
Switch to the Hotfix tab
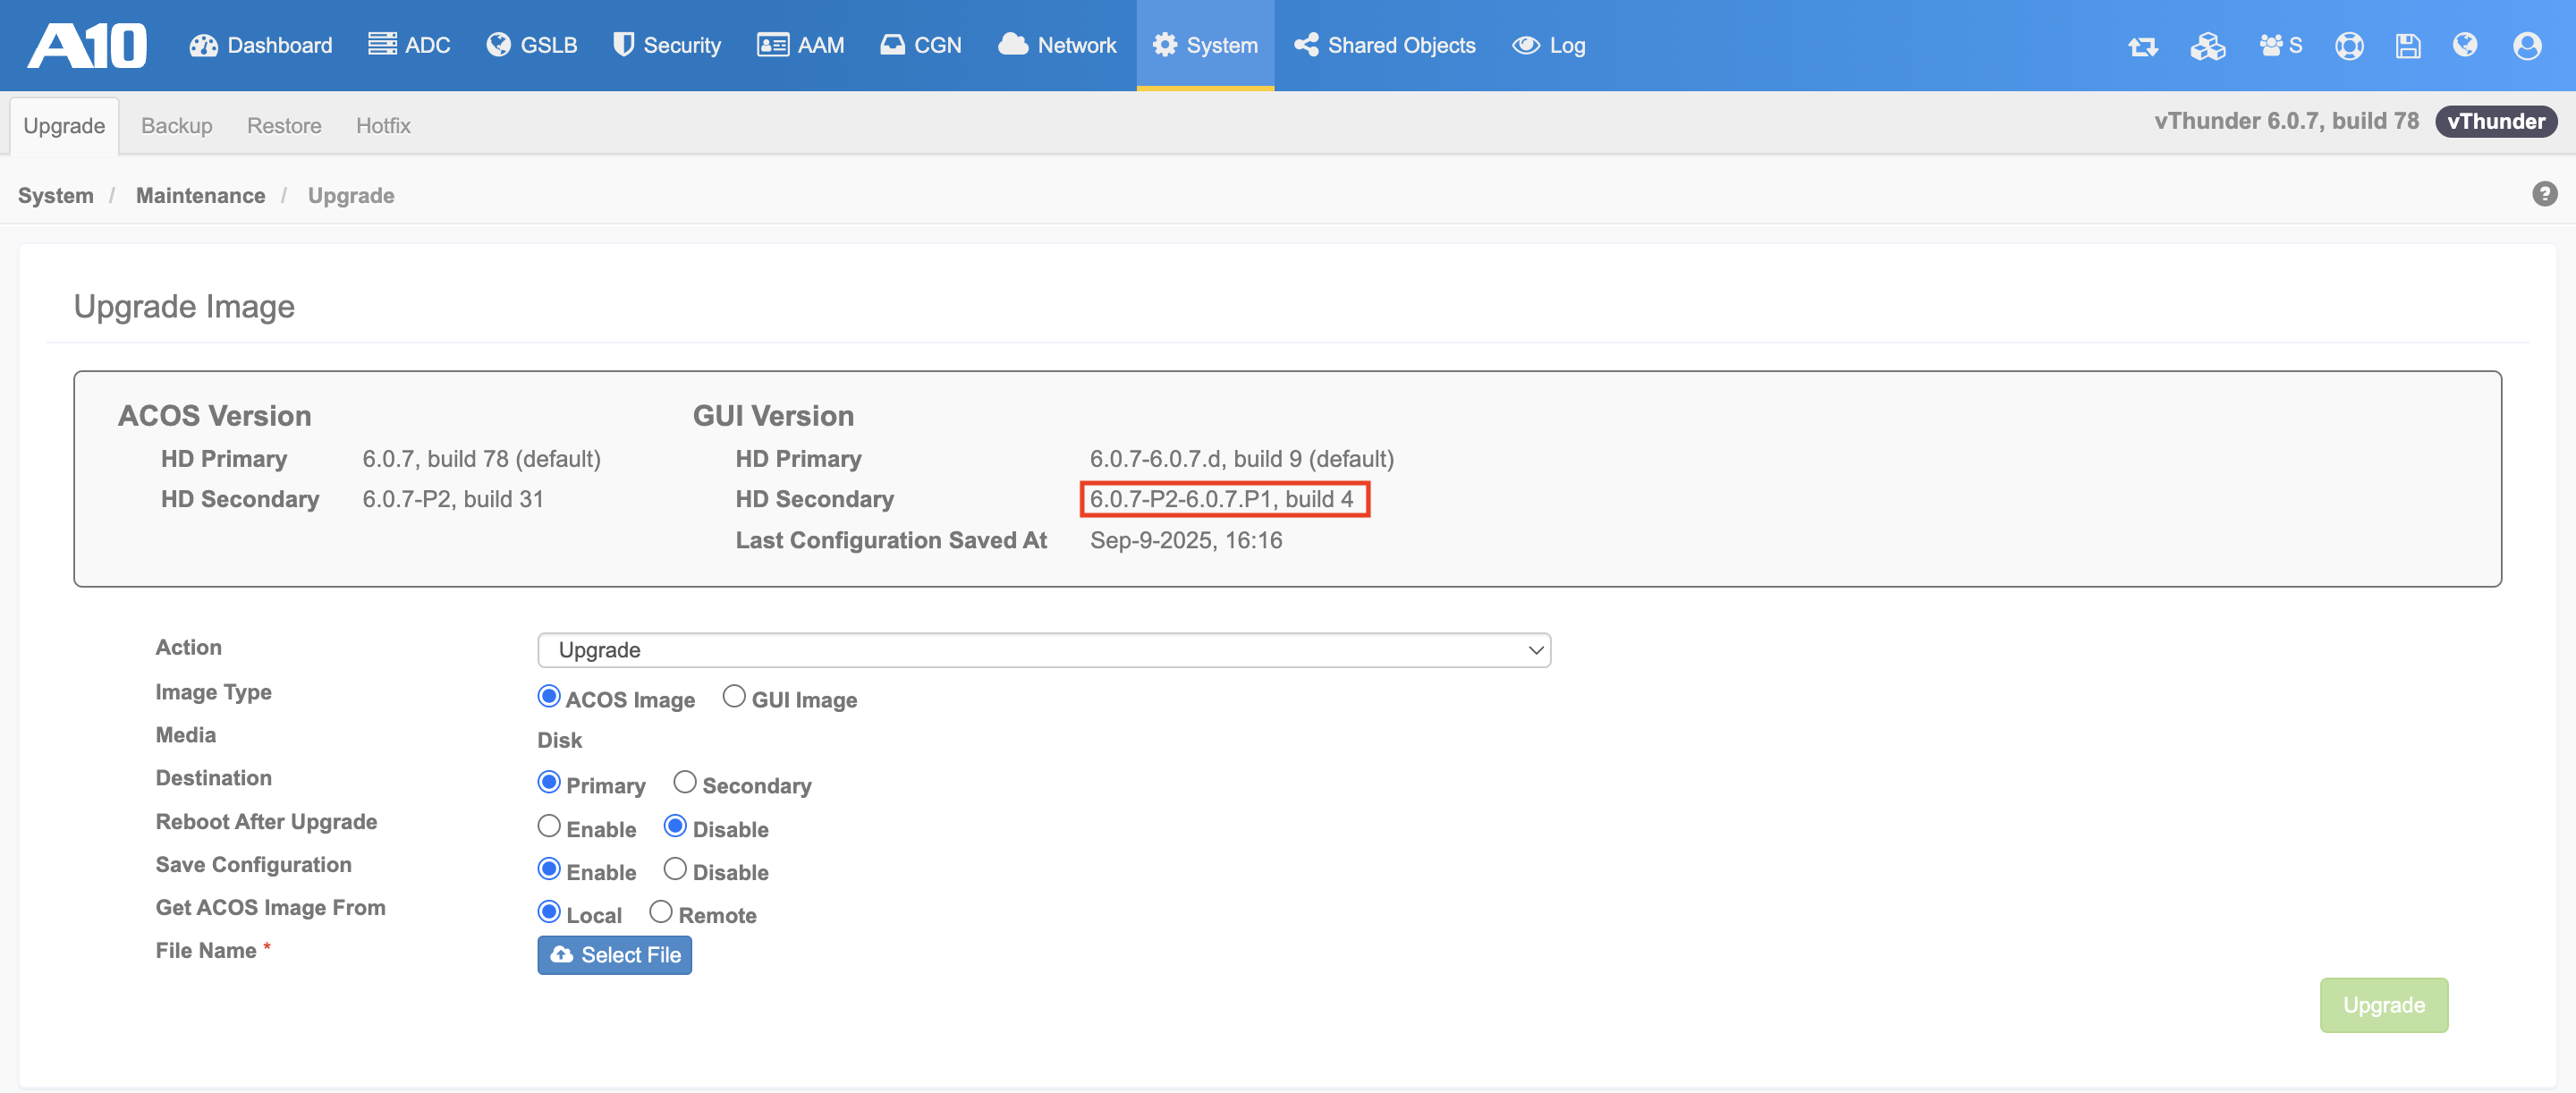(383, 126)
